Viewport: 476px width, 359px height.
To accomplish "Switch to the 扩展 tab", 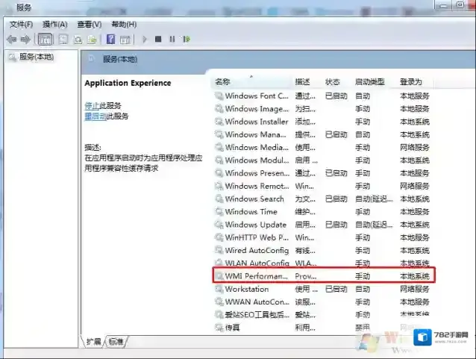I will click(x=93, y=342).
